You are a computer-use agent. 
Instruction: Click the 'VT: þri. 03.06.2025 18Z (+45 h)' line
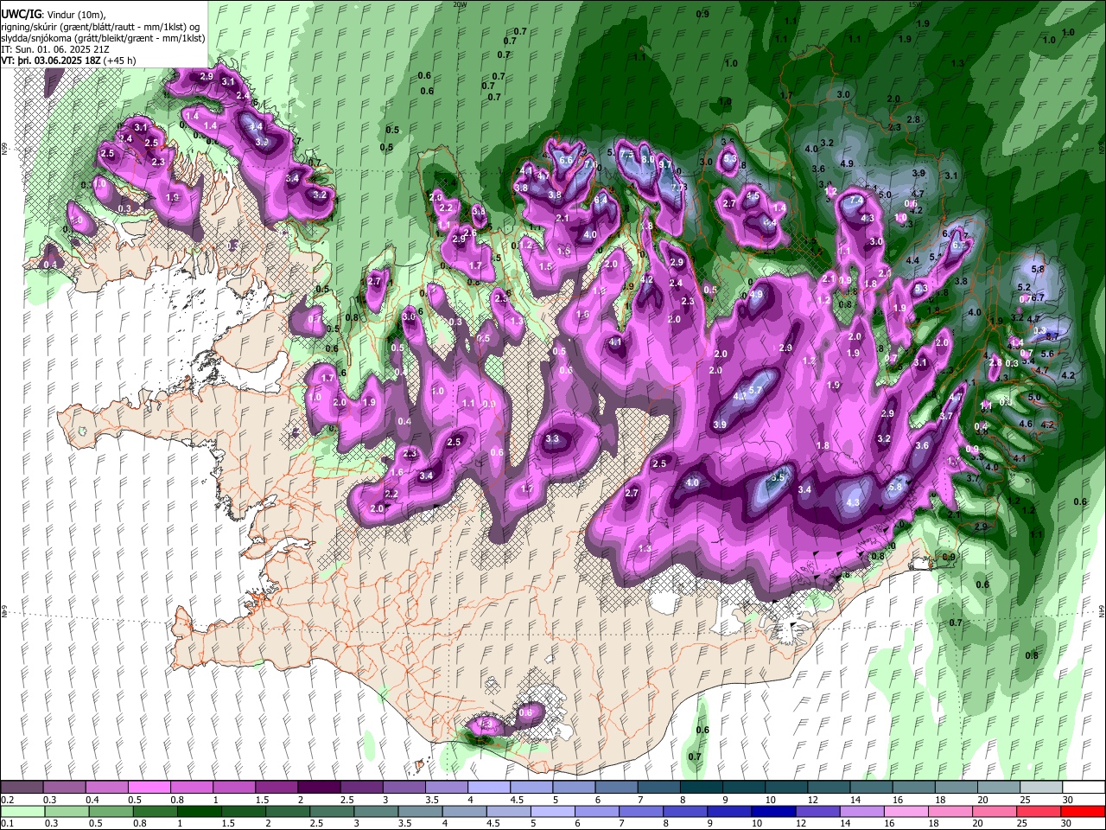68,61
